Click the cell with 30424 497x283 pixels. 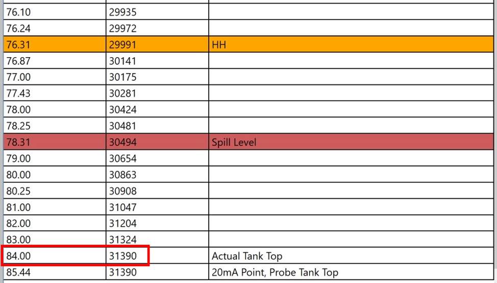pos(157,110)
